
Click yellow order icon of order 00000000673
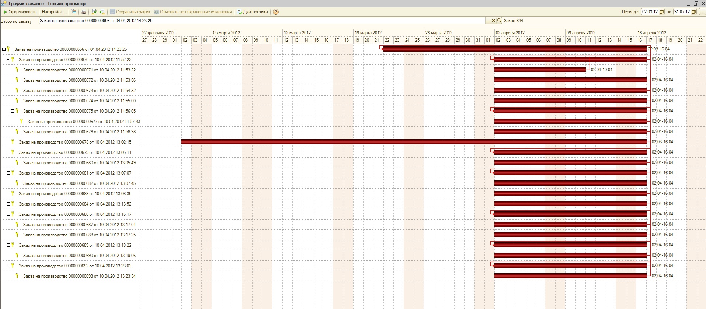click(x=17, y=90)
